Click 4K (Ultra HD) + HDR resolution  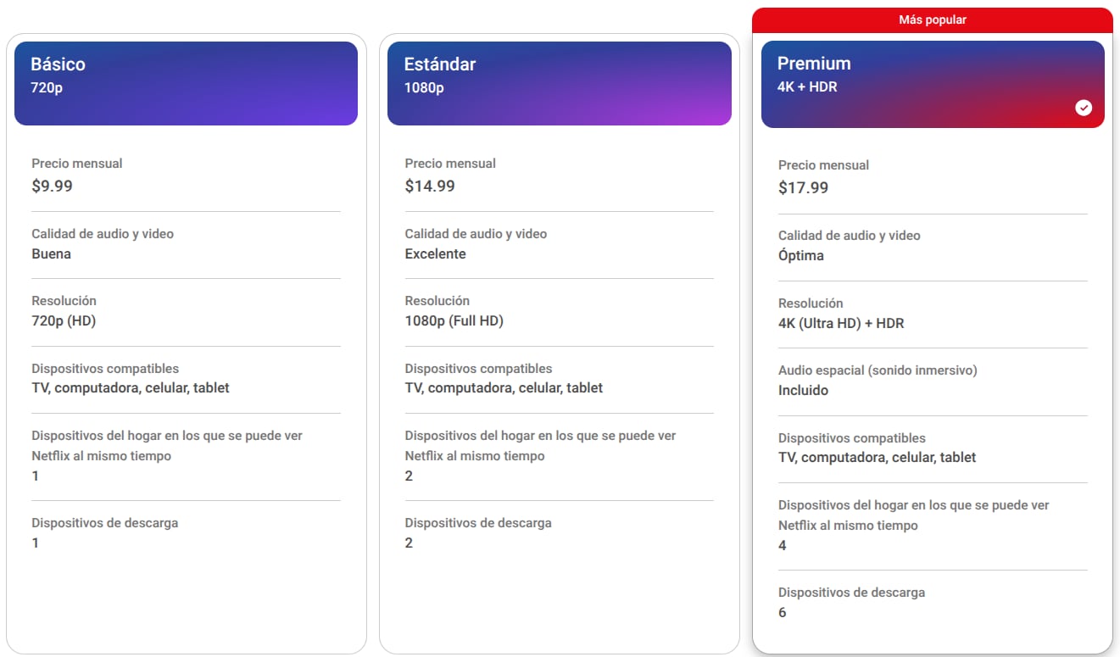click(841, 323)
